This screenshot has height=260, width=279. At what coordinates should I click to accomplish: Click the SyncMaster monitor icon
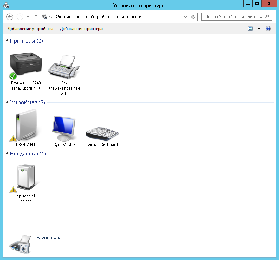point(64,126)
